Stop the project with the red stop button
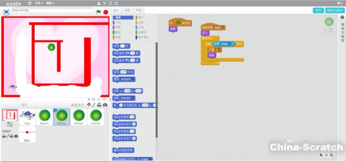 tap(106, 12)
